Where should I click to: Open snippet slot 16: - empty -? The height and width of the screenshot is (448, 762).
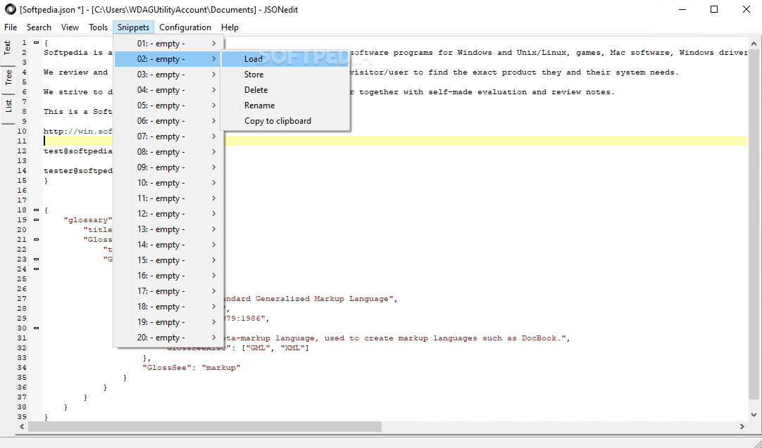[168, 276]
